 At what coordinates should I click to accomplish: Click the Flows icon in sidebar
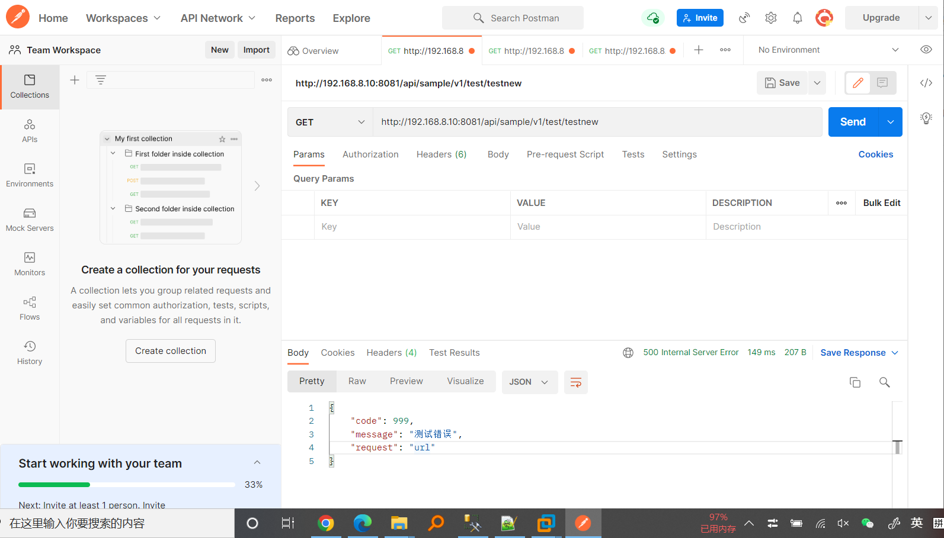tap(30, 308)
